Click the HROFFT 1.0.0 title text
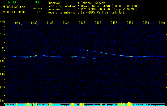 [x=21, y=2]
